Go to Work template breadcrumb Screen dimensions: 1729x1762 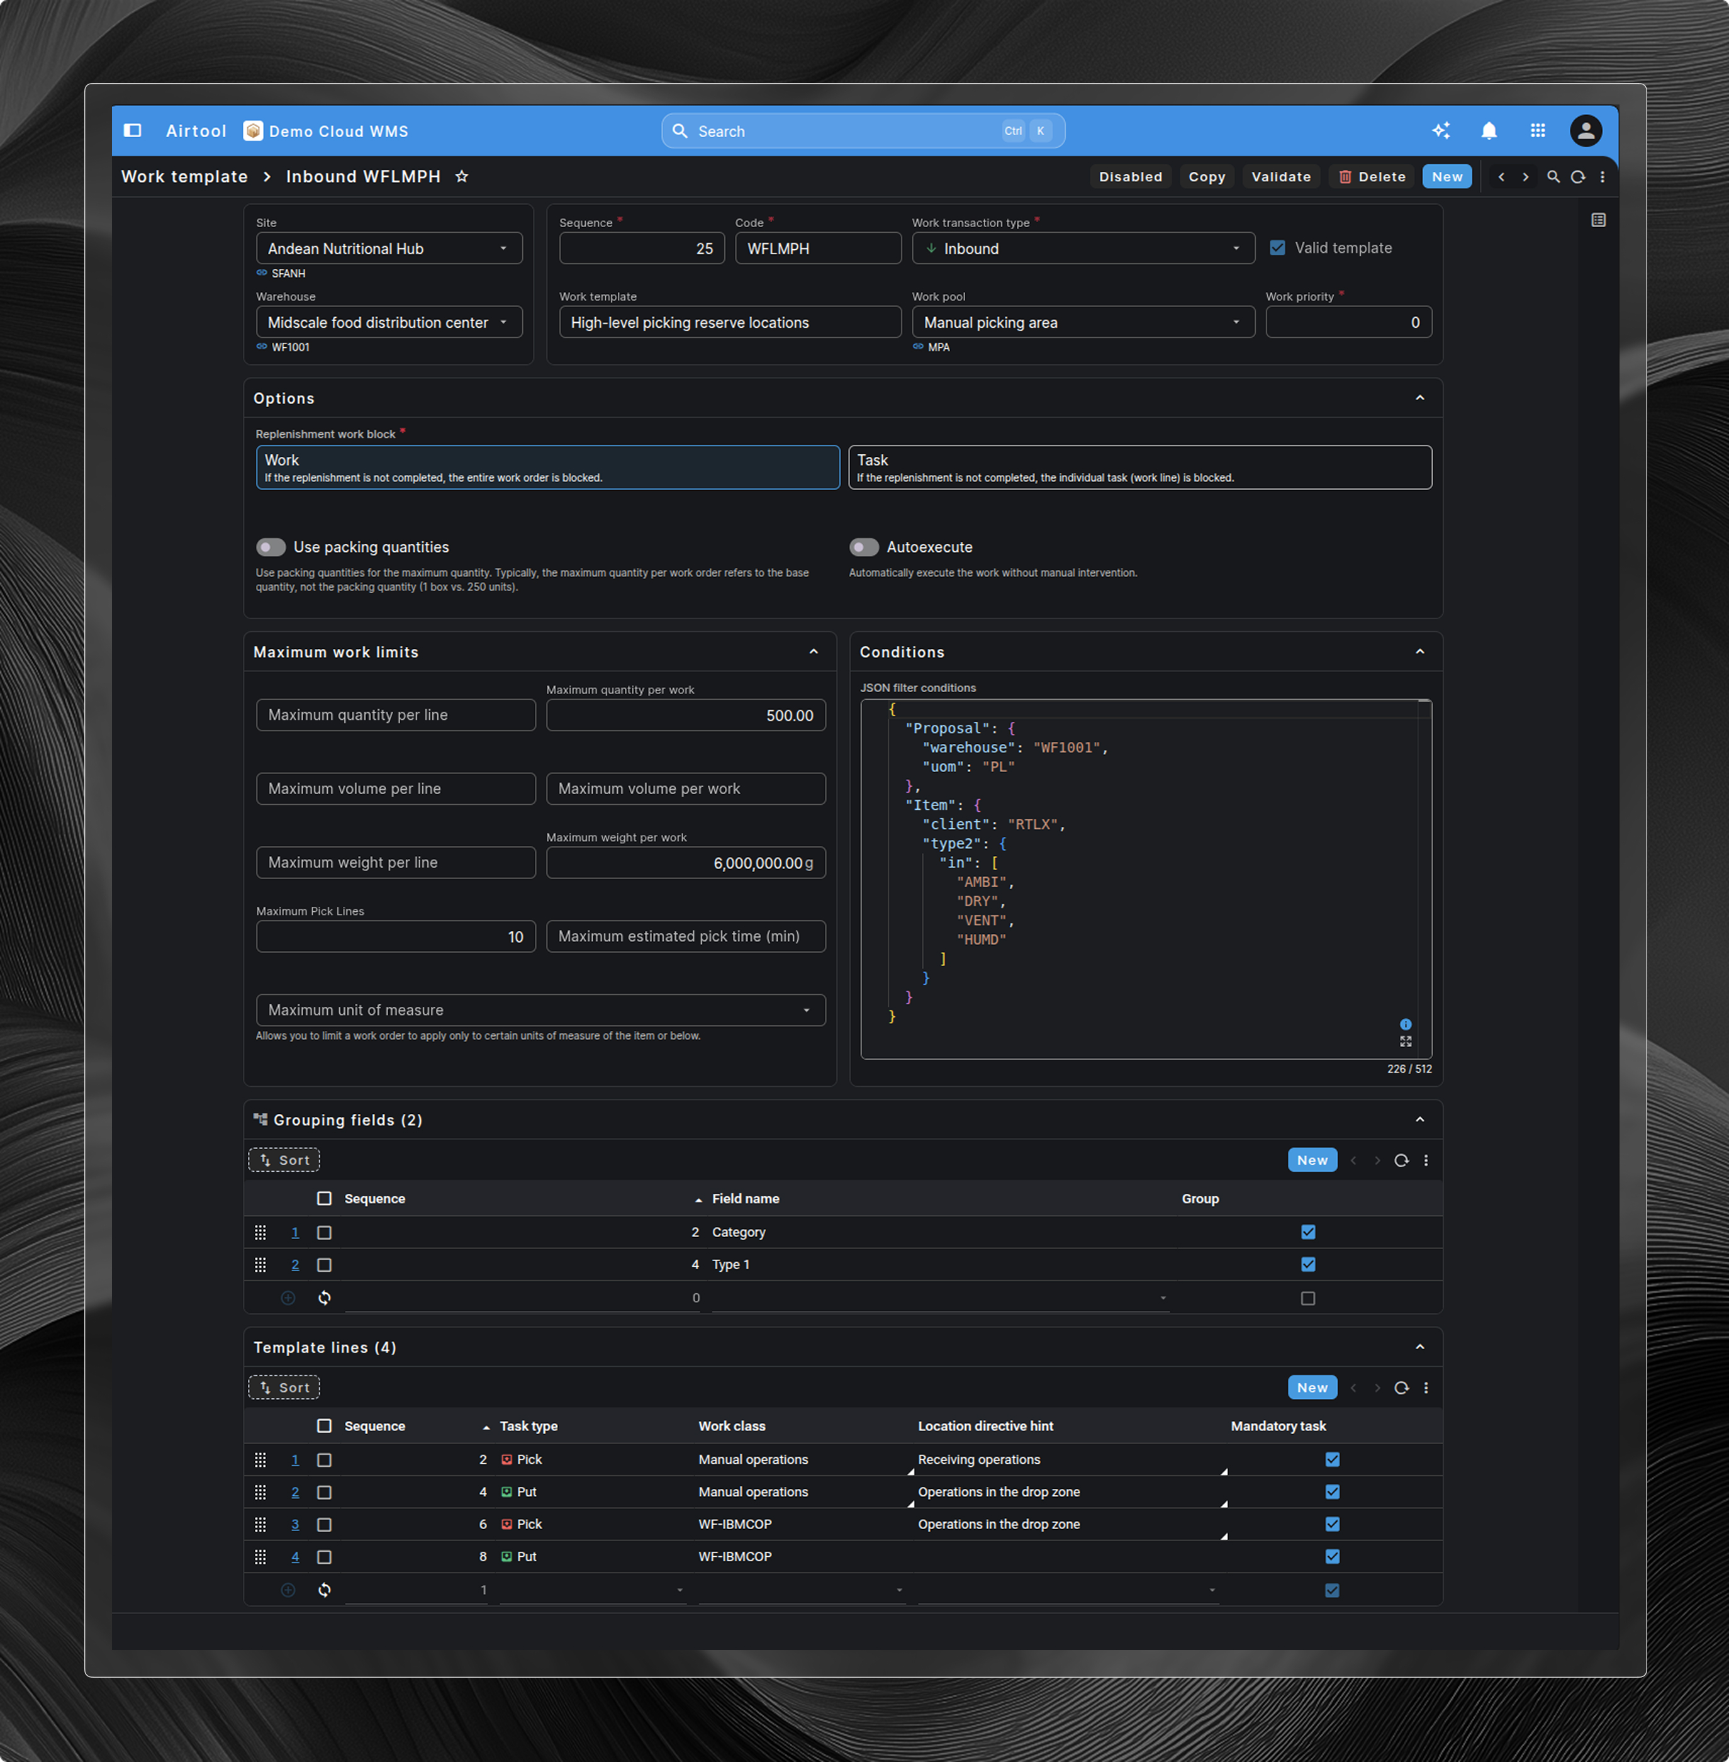tap(184, 176)
